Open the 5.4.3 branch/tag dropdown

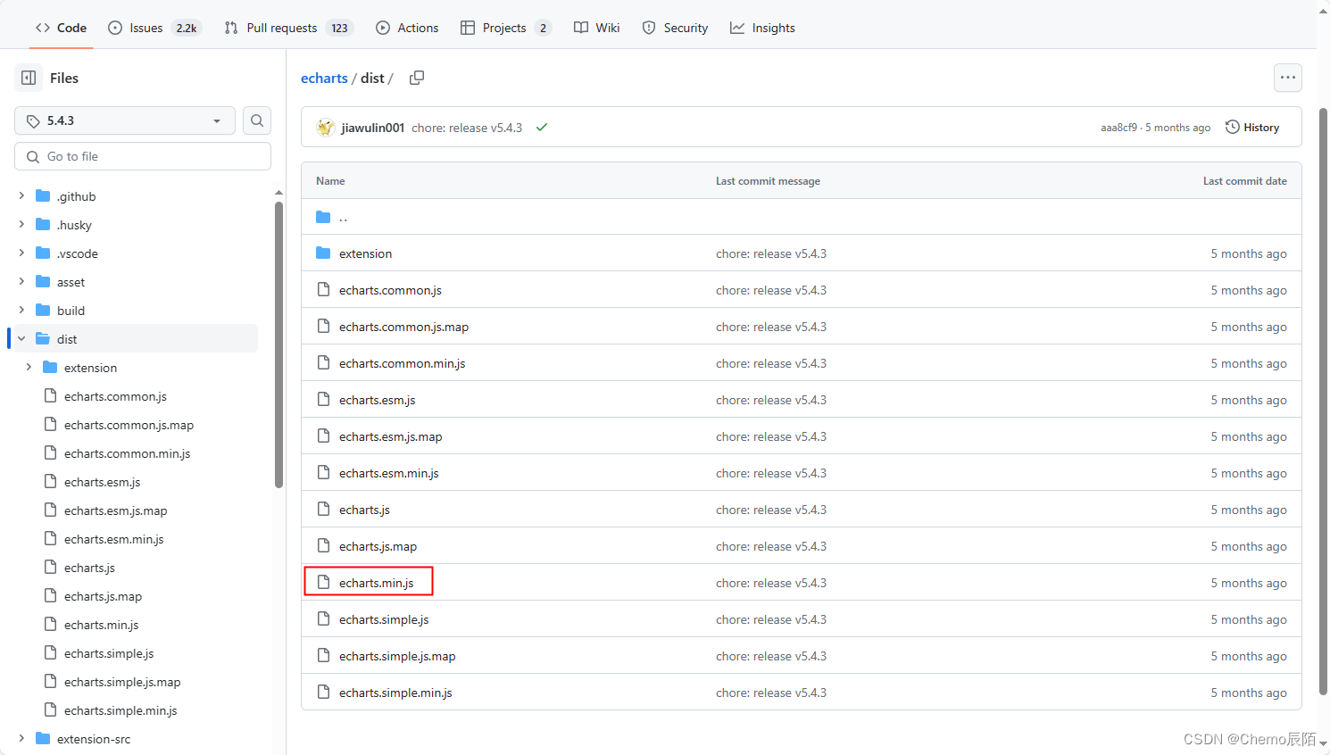tap(124, 120)
